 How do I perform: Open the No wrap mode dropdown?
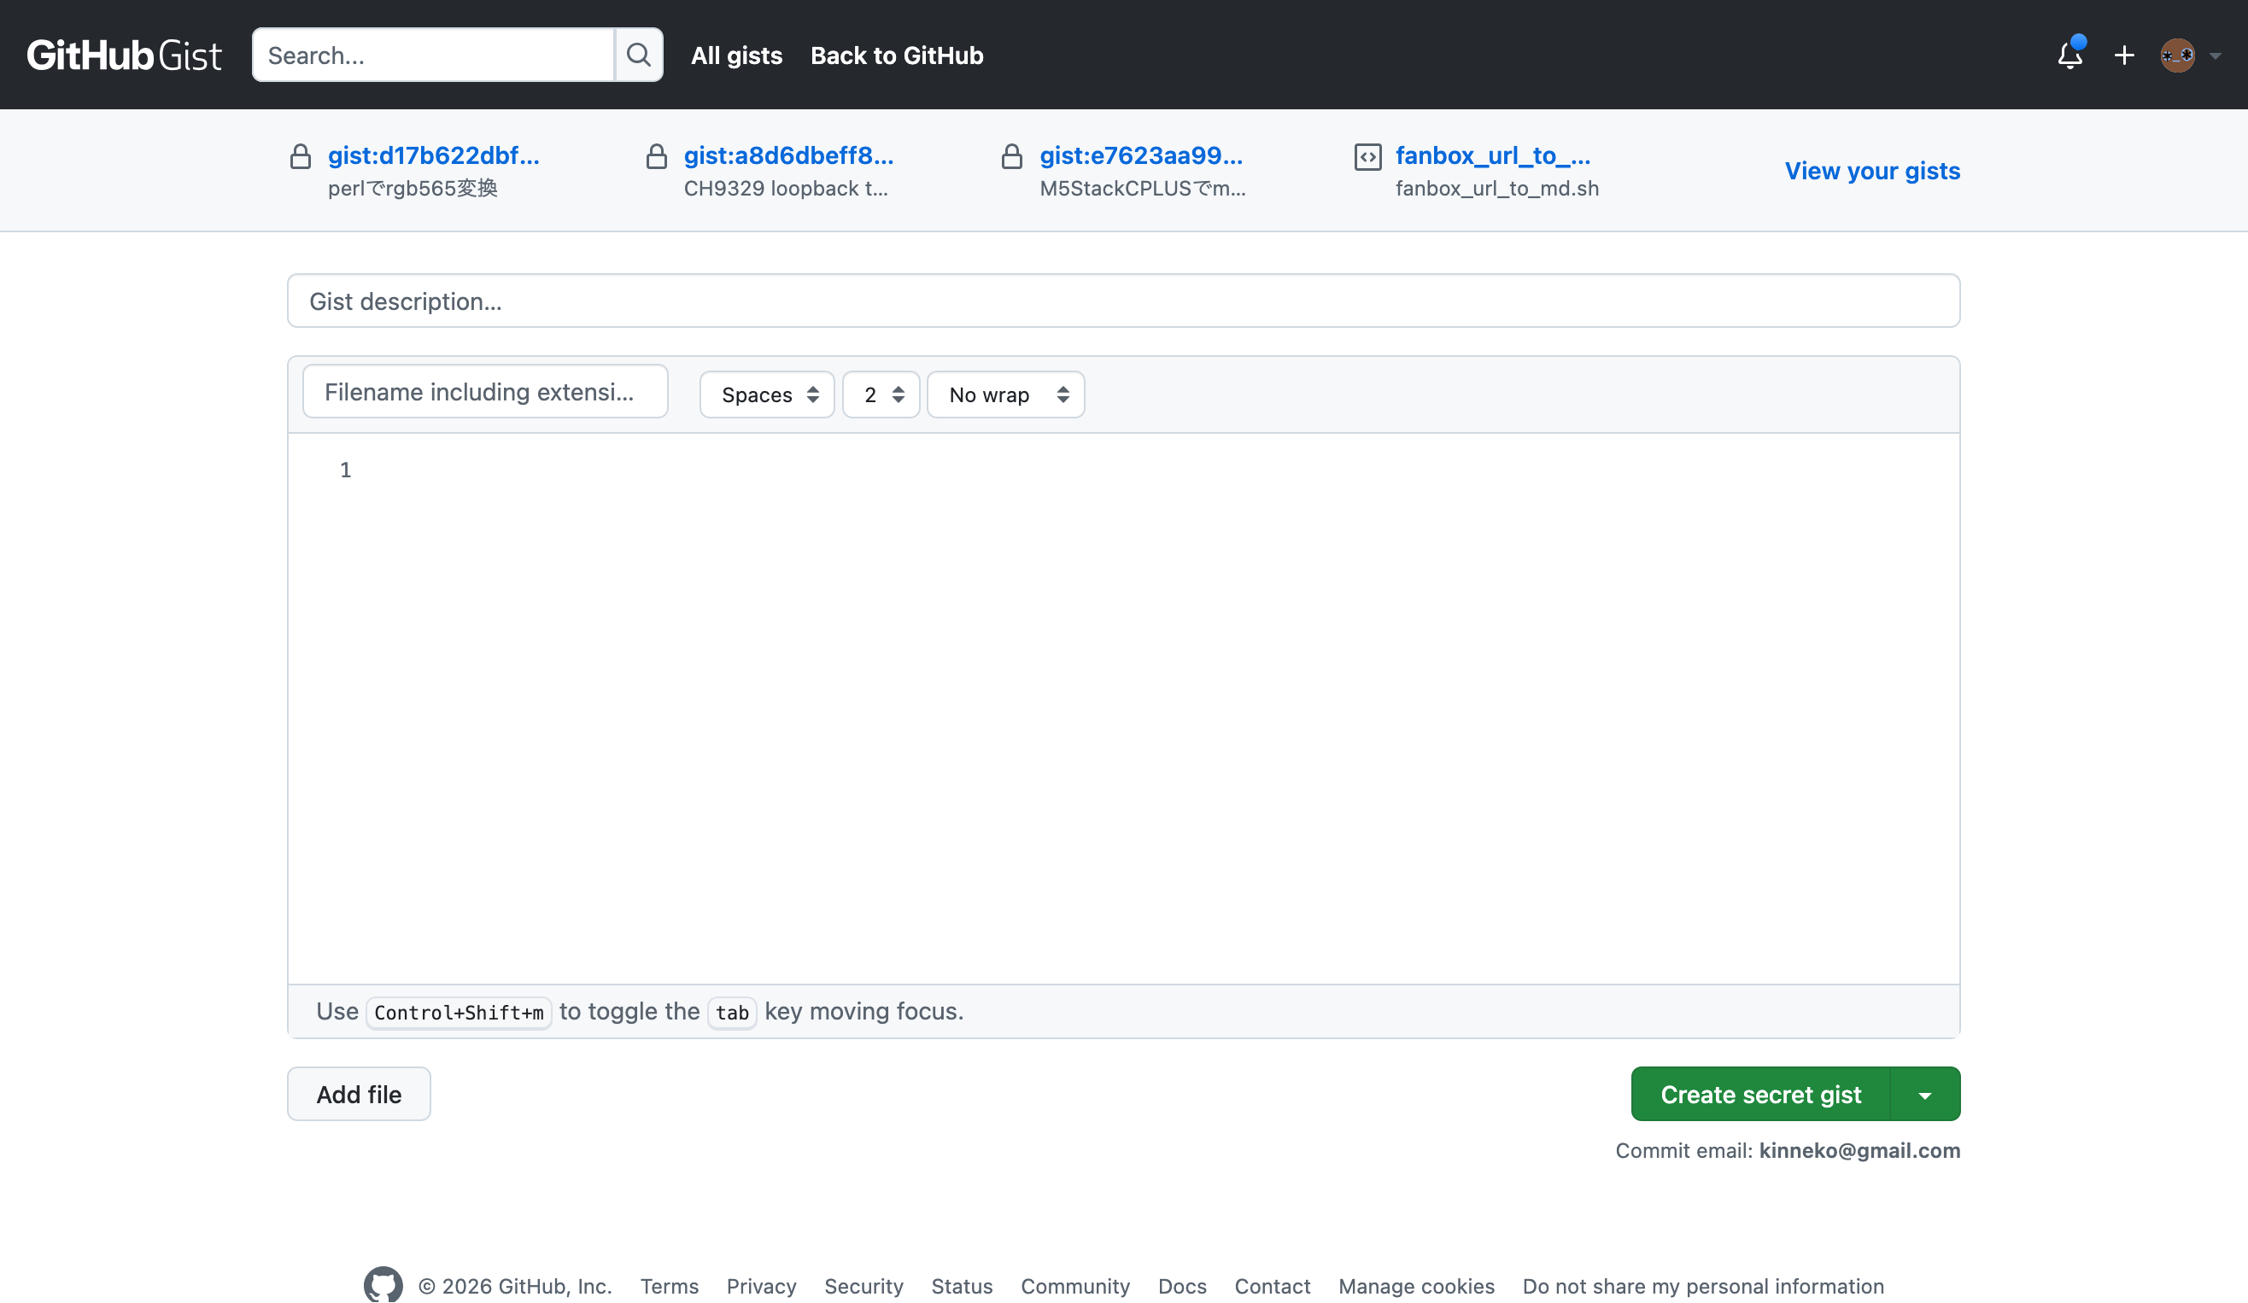[1006, 394]
